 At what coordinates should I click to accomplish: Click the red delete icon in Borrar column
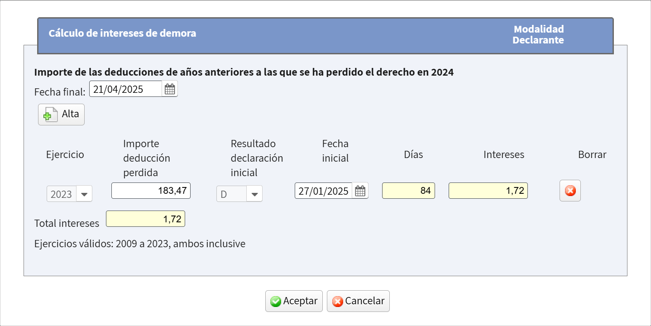(570, 191)
